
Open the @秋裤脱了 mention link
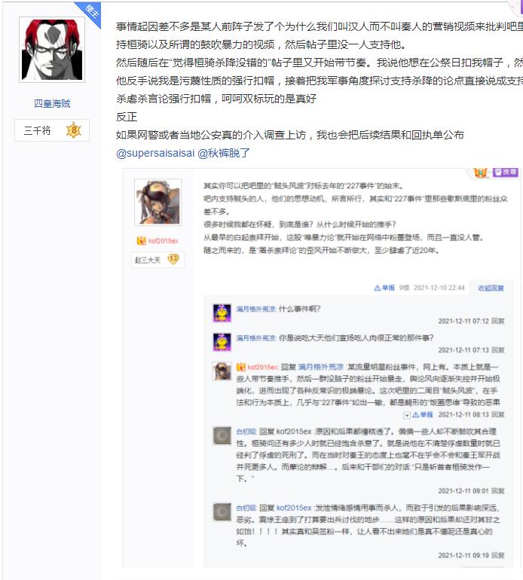[224, 153]
